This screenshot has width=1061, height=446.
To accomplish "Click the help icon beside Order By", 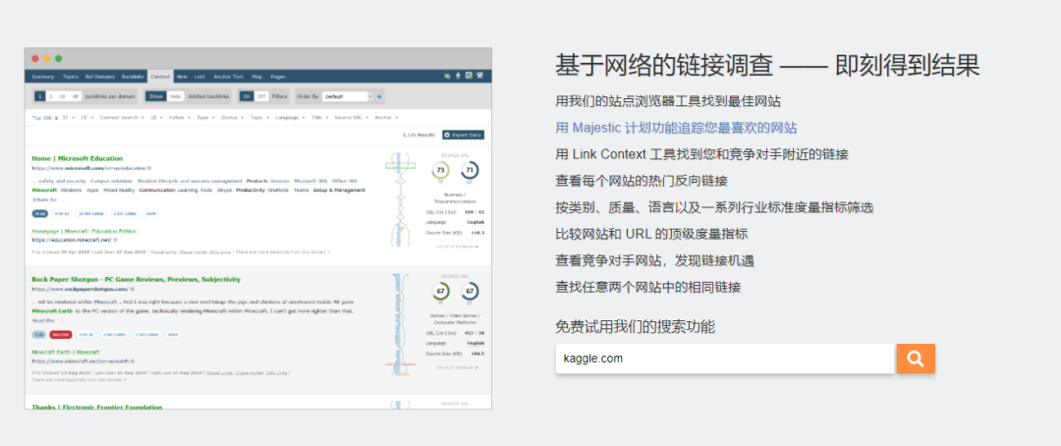I will click(x=379, y=96).
